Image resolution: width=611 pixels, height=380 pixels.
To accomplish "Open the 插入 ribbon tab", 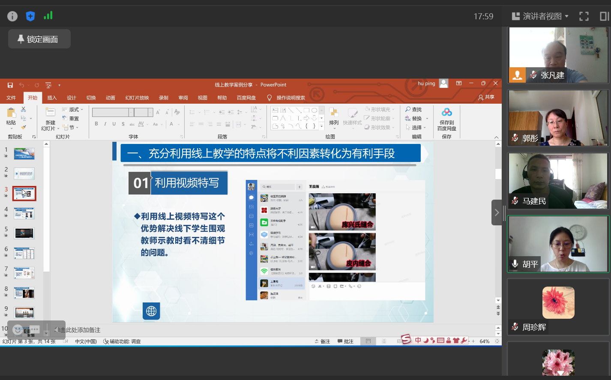I will click(x=52, y=98).
